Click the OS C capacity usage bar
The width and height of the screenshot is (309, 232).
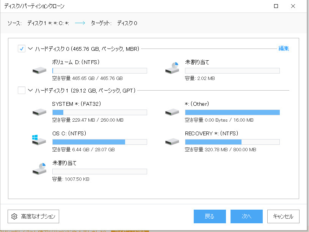point(99,142)
